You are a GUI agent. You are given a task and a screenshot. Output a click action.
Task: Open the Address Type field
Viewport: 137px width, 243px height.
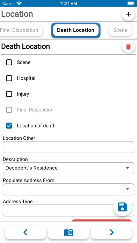[x=68, y=211]
